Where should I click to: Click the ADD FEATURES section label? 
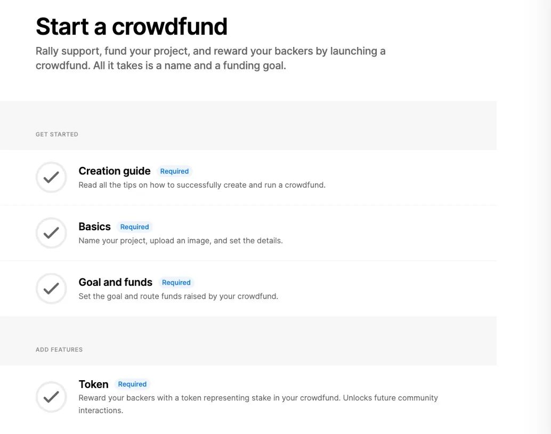pos(59,350)
